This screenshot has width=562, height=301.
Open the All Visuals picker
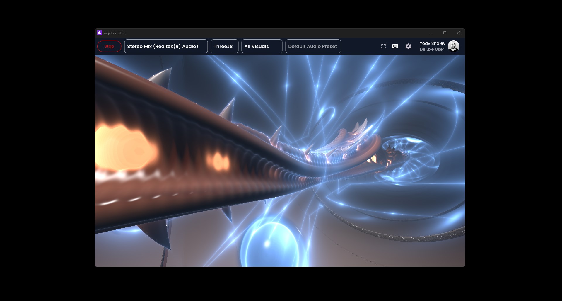262,46
